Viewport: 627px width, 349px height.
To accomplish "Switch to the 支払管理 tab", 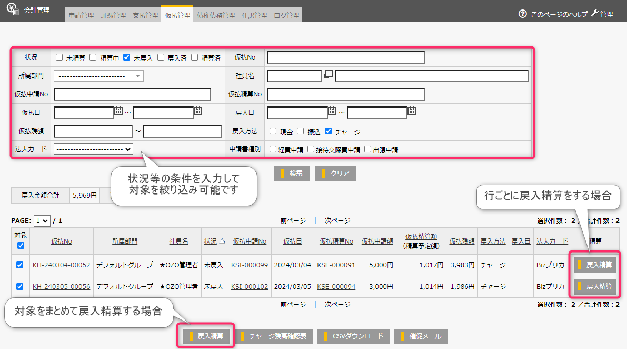I will click(145, 16).
